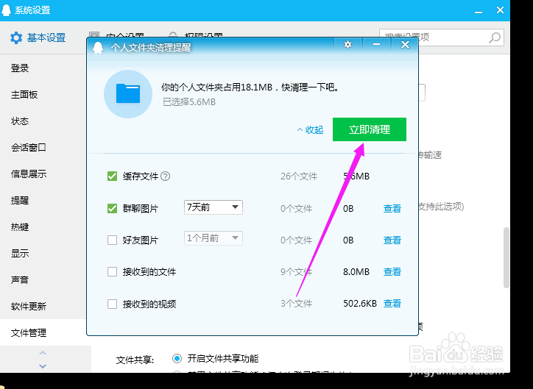Click the 基本设置 gear icon
533x389 pixels.
click(x=16, y=38)
